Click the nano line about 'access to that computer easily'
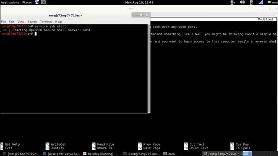This screenshot has width=278, height=156. 213,42
